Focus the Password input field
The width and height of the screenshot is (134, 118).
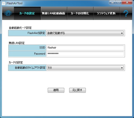85,54
